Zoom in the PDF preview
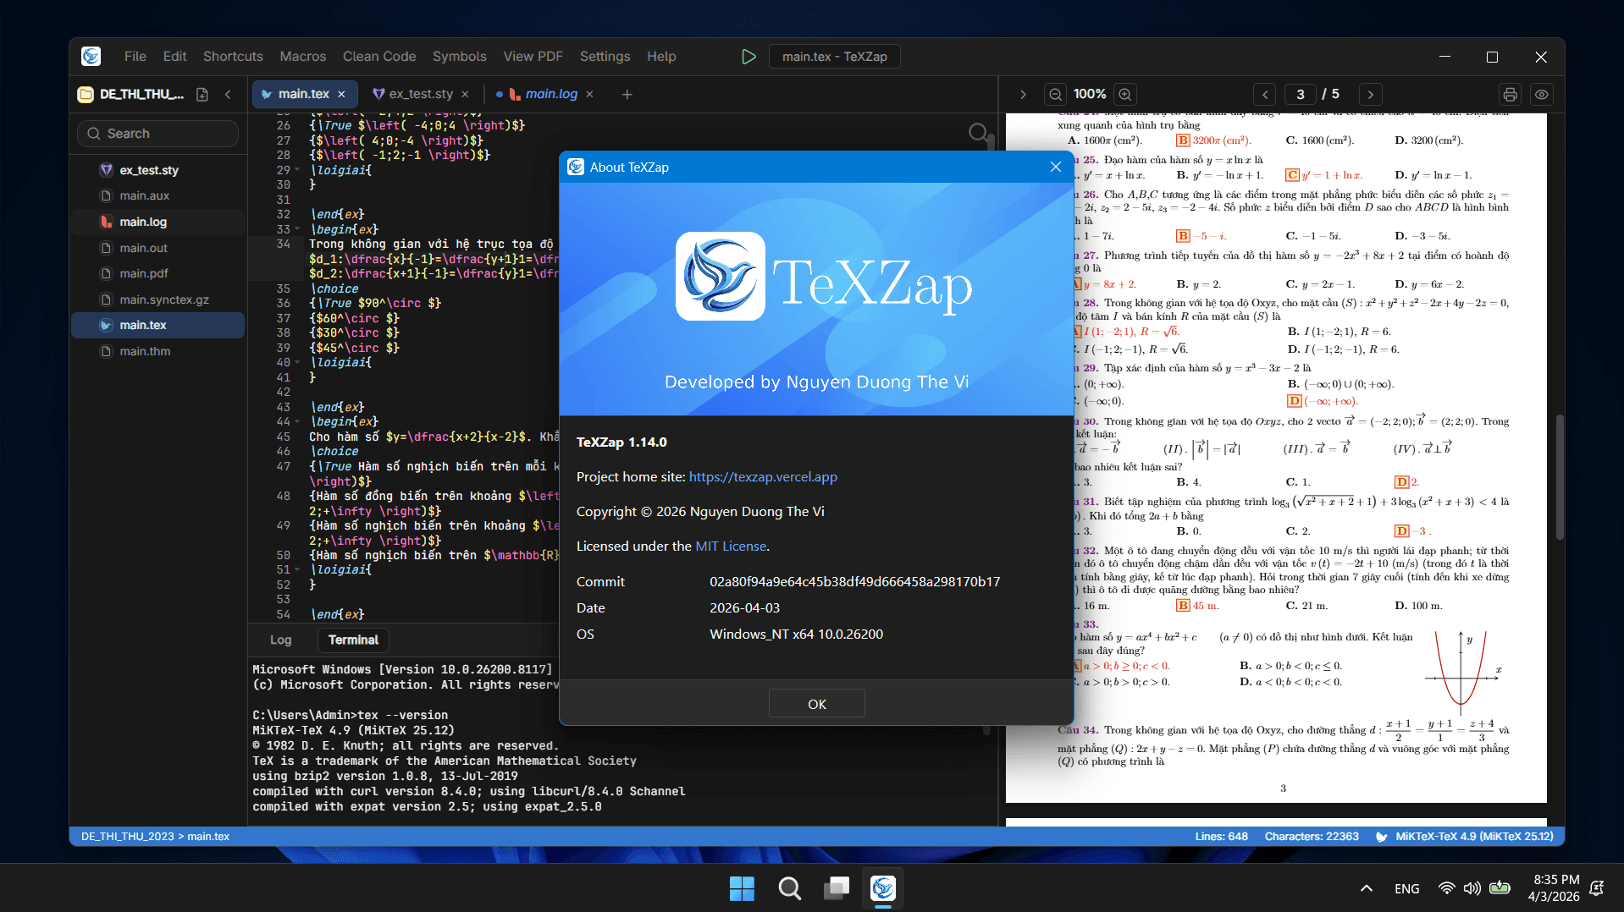 [1124, 95]
